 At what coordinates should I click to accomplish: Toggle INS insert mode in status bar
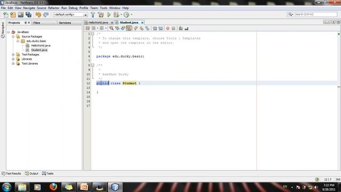tap(338, 180)
